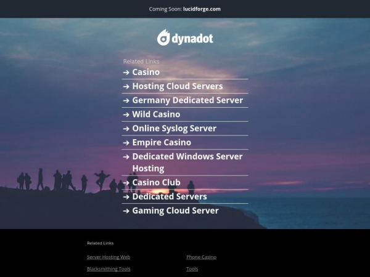The height and width of the screenshot is (277, 370).
Task: Click arrow icon beside Germany Dedicated Server
Action: (x=126, y=100)
